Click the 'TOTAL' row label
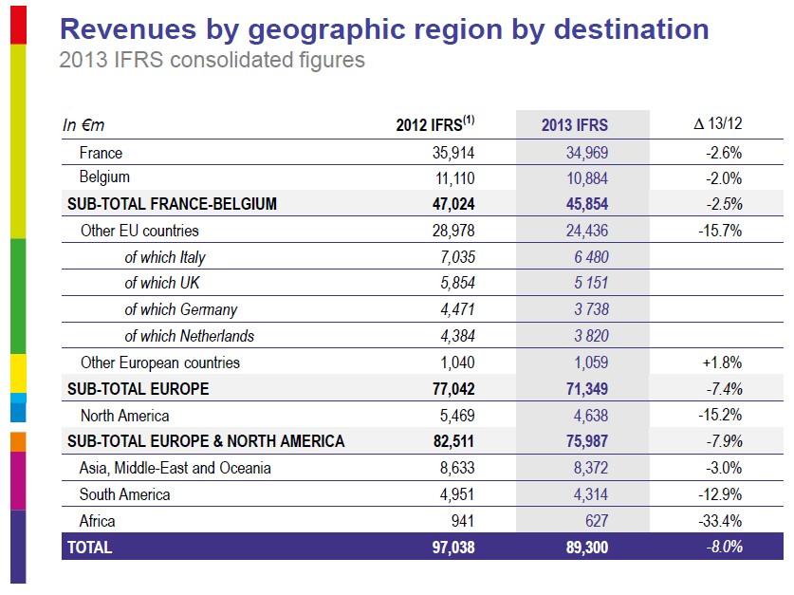The image size is (794, 595). click(x=89, y=548)
